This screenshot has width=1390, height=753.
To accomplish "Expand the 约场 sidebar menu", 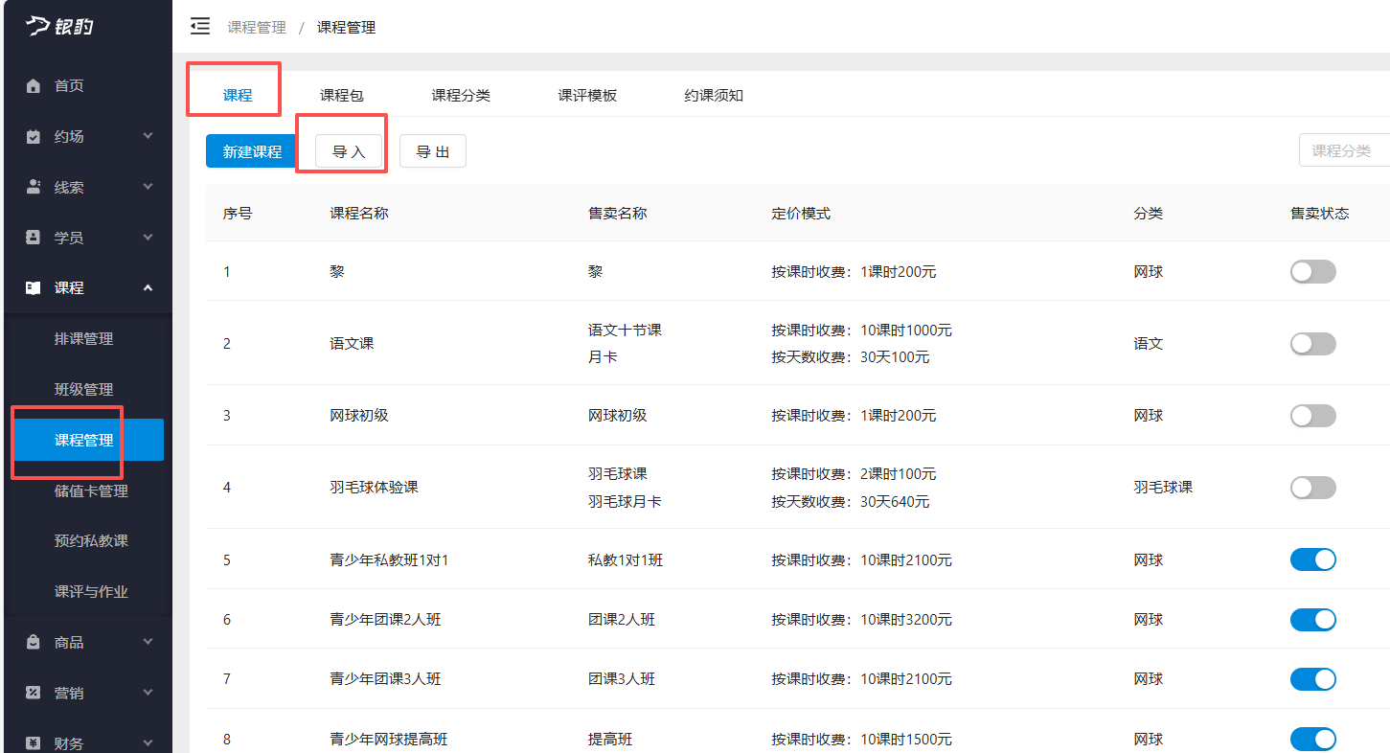I will click(x=86, y=136).
